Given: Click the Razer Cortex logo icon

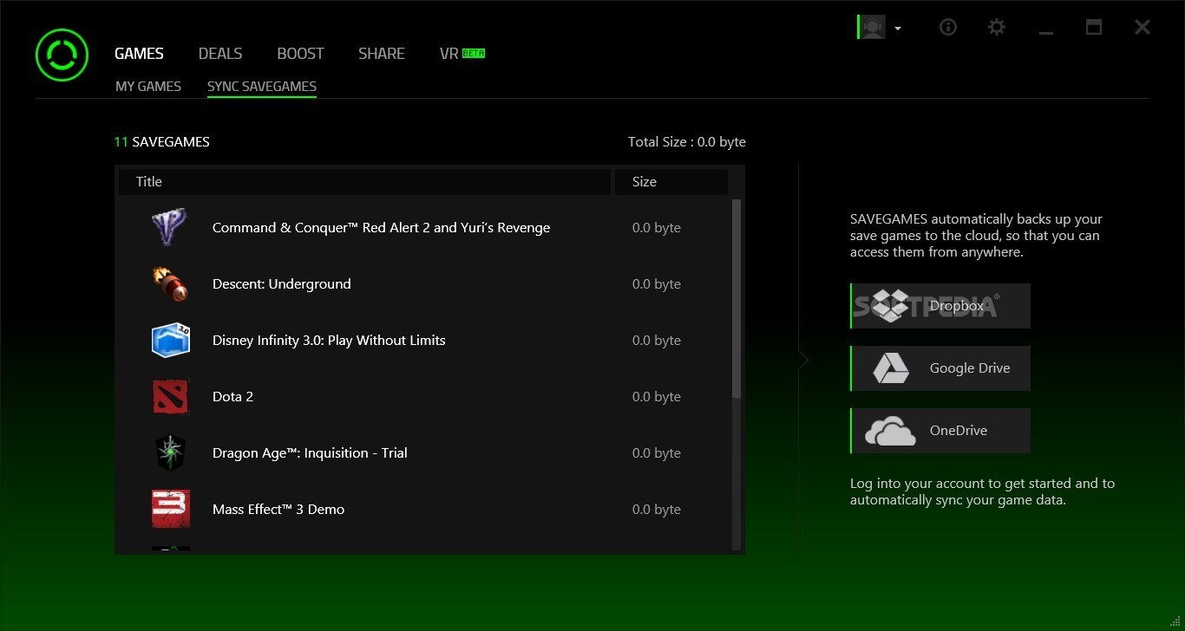Looking at the screenshot, I should click(x=62, y=55).
